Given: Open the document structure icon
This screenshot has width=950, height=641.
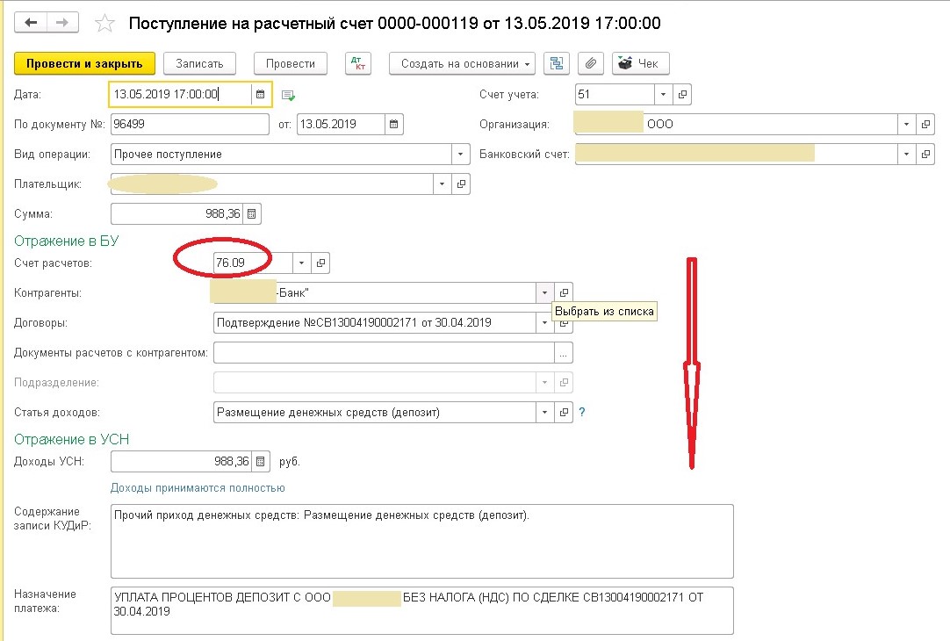Looking at the screenshot, I should coord(556,63).
